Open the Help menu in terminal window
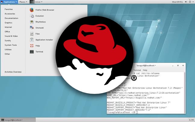This screenshot has width=195, height=122. 145,70
